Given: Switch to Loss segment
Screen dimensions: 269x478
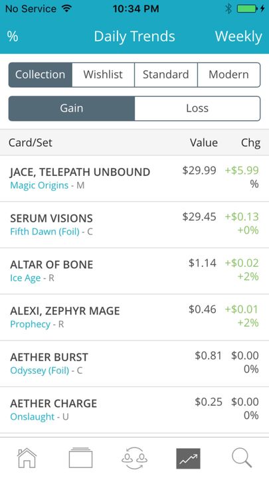Looking at the screenshot, I should [197, 108].
